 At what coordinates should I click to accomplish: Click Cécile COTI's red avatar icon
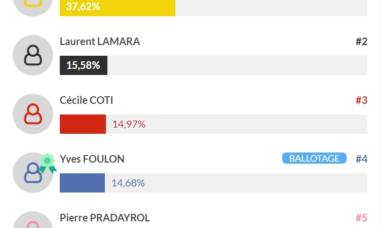[x=33, y=114]
